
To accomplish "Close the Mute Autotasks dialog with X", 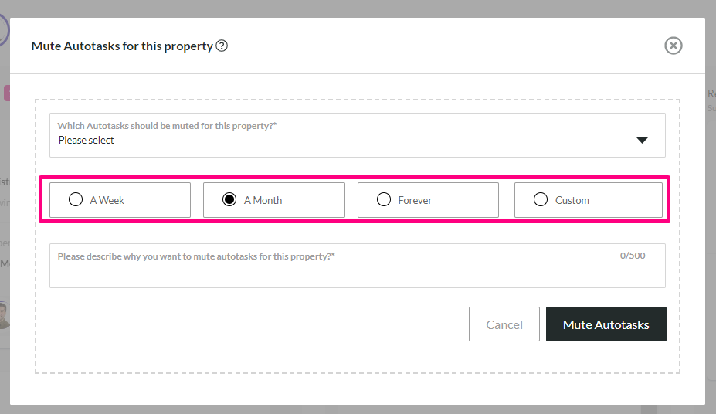I will (673, 46).
